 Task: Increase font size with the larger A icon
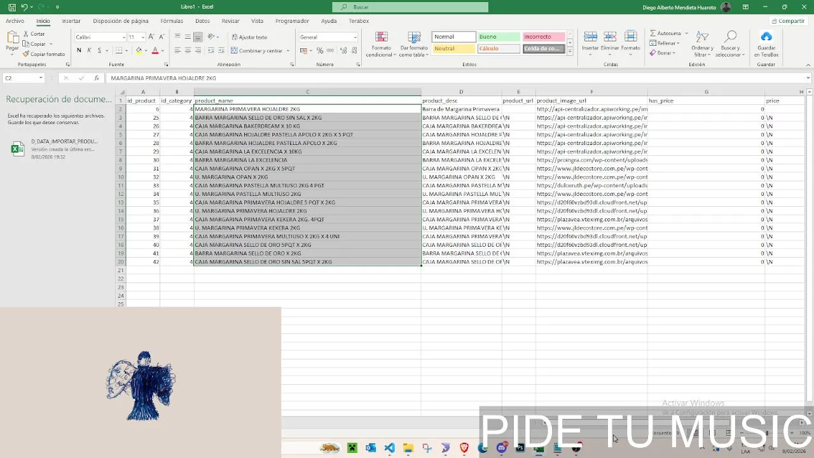[151, 37]
